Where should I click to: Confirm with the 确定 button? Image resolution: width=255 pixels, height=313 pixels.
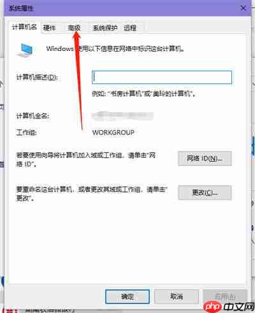pos(127,296)
